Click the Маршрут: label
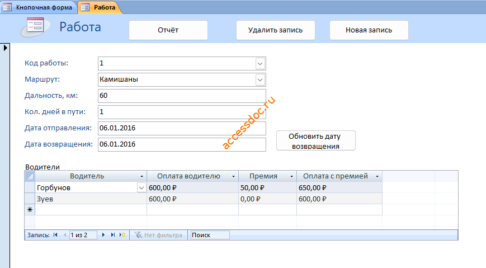This screenshot has width=486, height=268. [x=42, y=79]
